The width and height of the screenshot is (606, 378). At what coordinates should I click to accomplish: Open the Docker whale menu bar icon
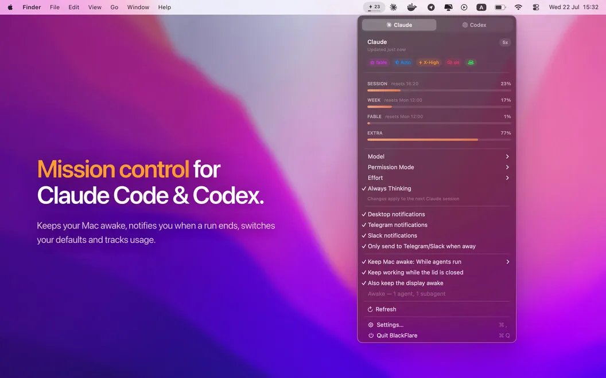(412, 7)
